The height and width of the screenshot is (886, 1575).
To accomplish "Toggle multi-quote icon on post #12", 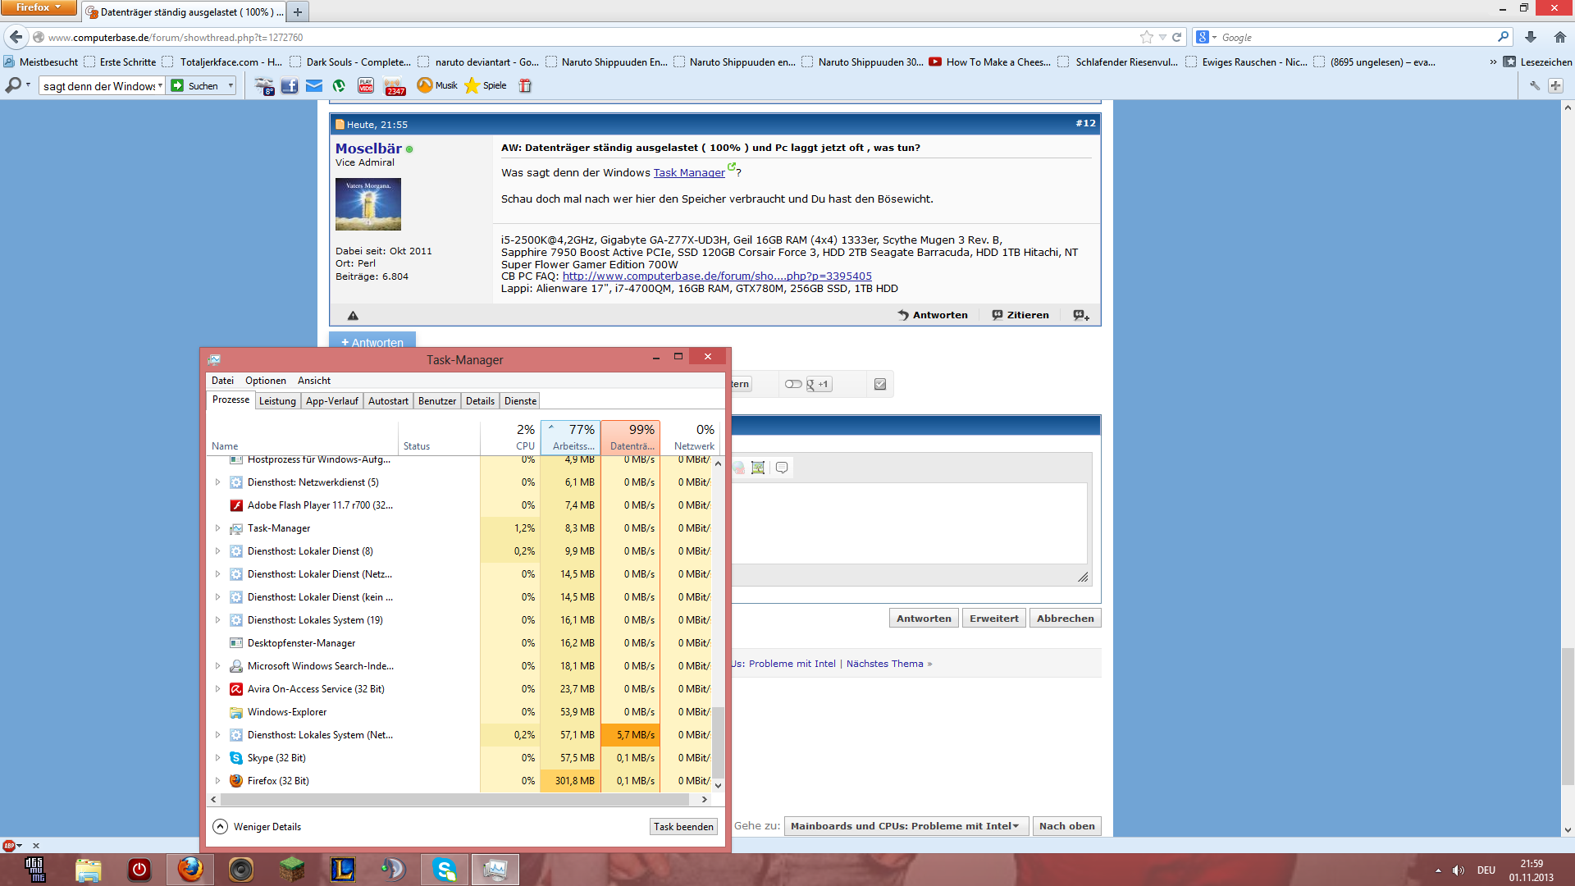I will click(1081, 315).
